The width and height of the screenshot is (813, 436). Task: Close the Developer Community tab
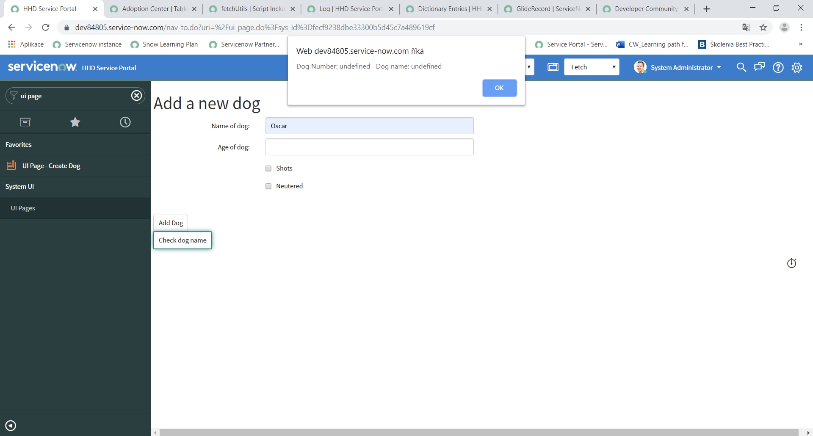point(686,9)
